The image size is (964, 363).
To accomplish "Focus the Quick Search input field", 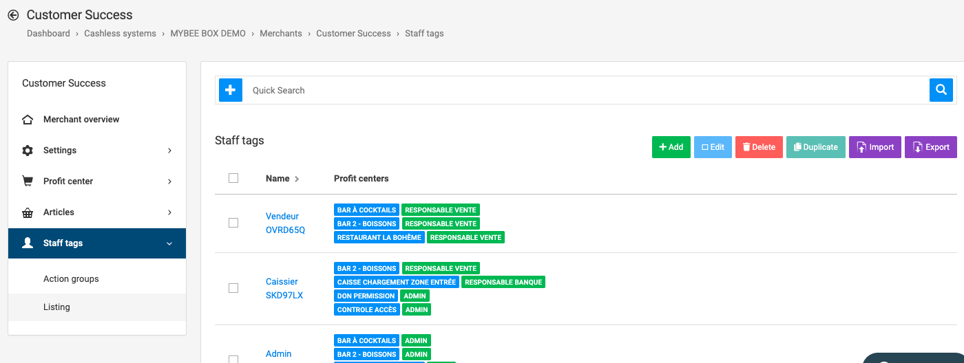I will point(585,90).
